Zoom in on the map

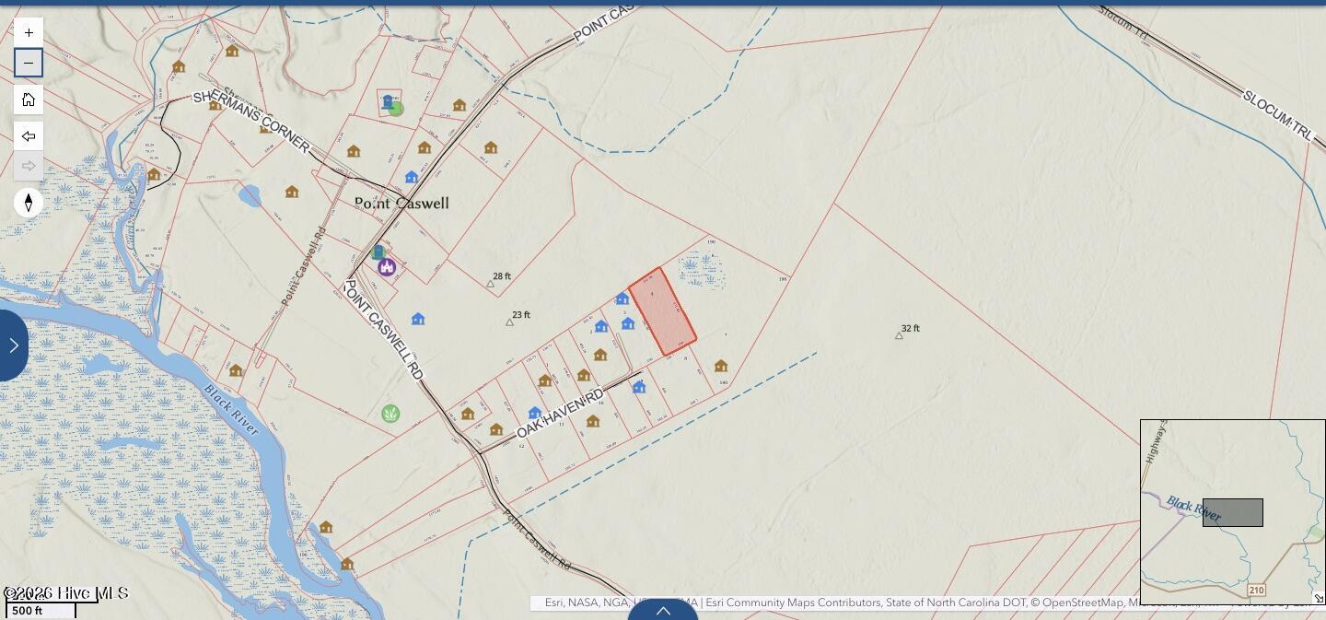point(29,32)
